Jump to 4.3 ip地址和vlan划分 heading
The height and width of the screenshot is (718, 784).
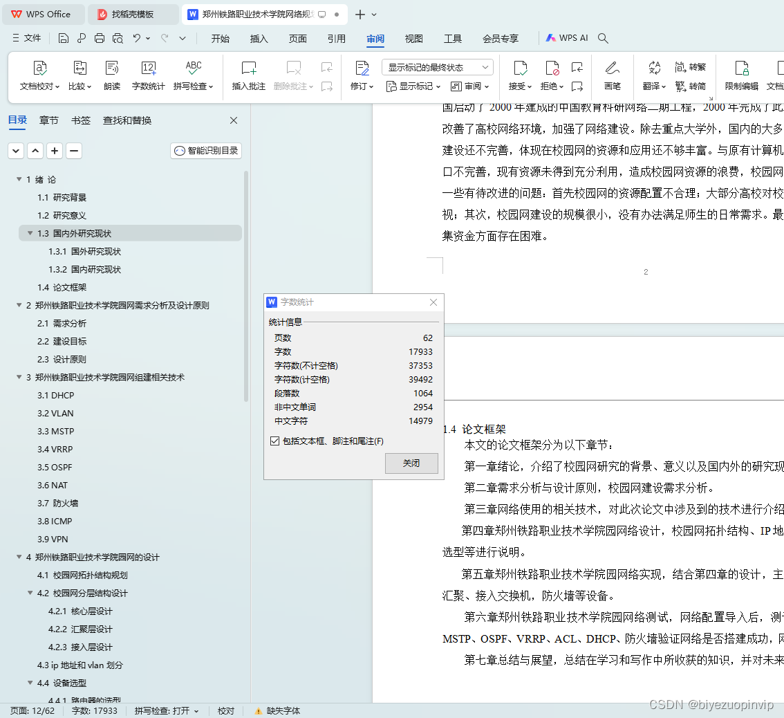click(80, 665)
